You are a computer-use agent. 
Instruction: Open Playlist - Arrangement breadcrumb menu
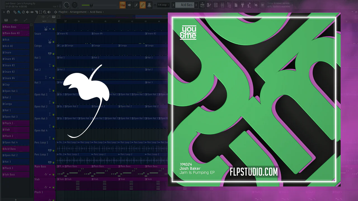pos(72,12)
